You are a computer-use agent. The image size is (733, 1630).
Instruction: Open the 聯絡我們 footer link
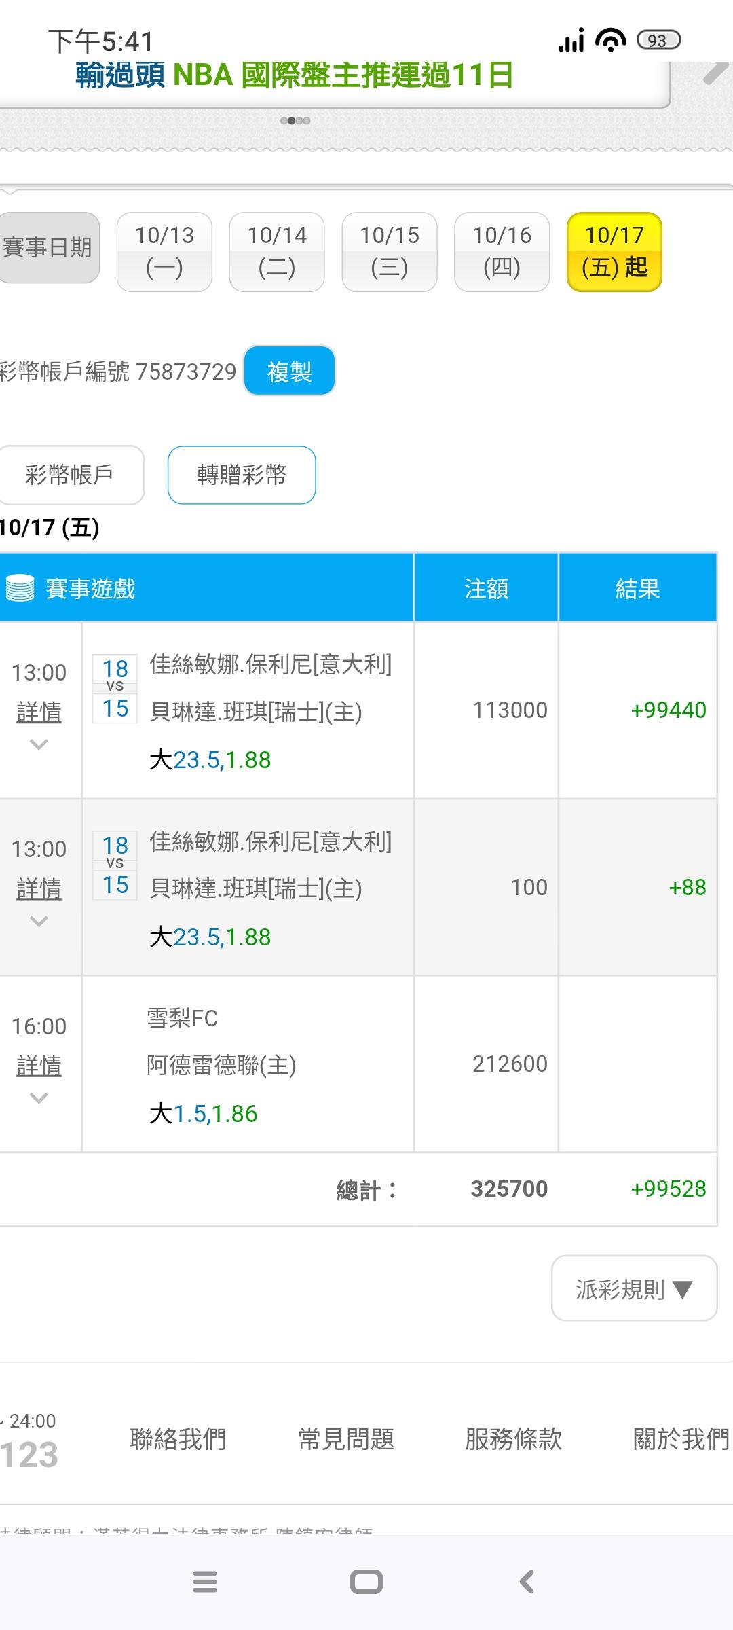pyautogui.click(x=178, y=1438)
